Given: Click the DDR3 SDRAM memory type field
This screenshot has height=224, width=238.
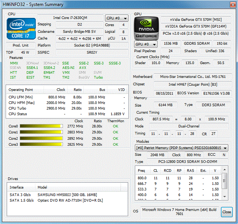Looking at the screenshot, I should pyautogui.click(x=213, y=105).
